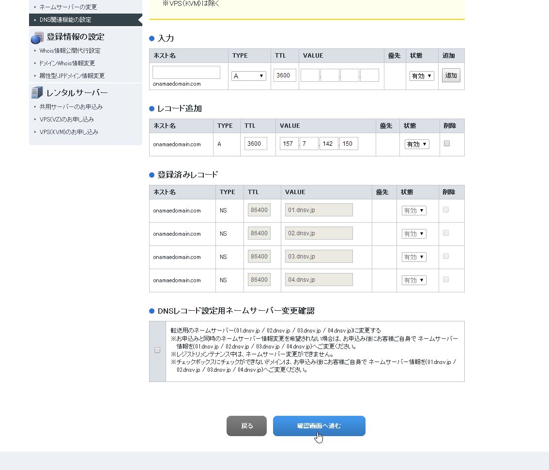Click the 03.dnsv.jp value field

tap(319, 256)
